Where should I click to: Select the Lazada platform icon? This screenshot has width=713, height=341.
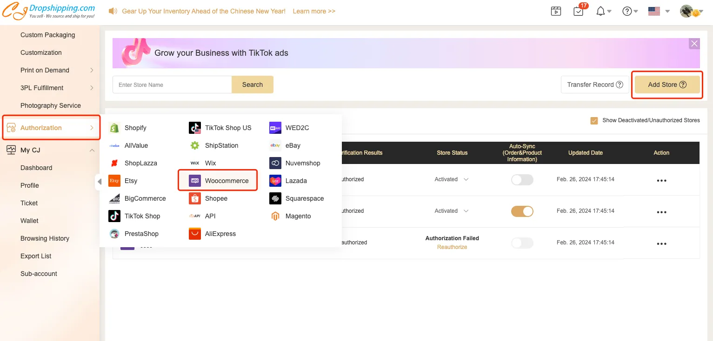[275, 181]
